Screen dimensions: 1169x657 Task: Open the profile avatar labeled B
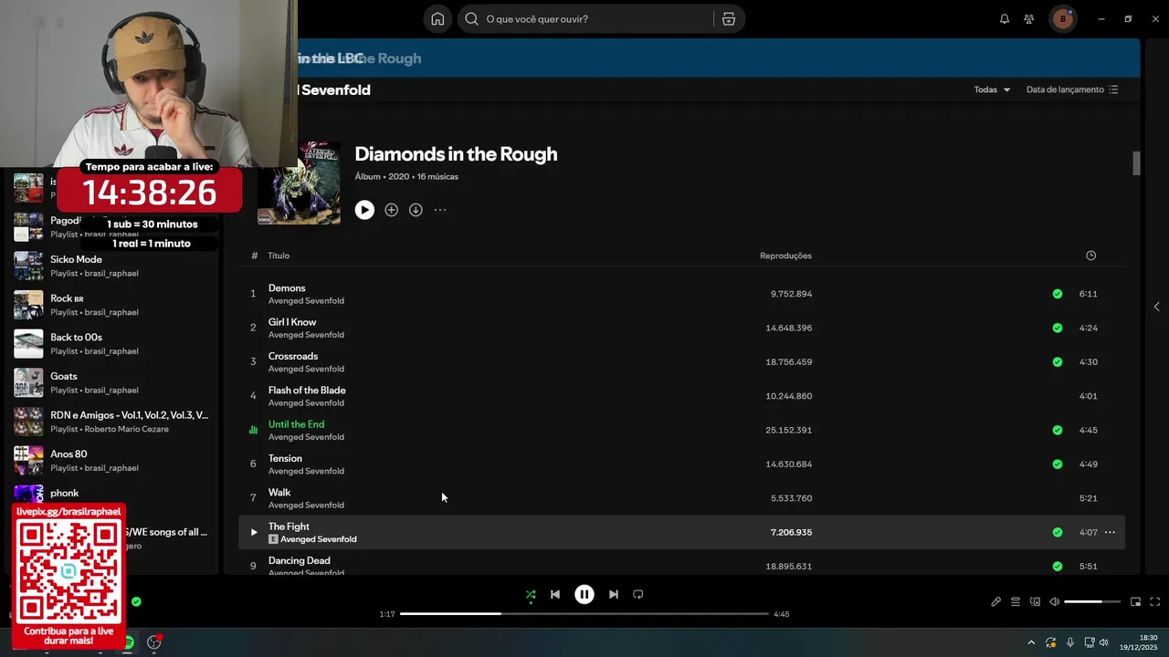click(x=1062, y=19)
